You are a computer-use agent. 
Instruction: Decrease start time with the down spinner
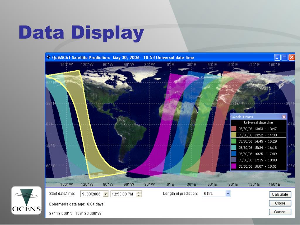[139, 195]
